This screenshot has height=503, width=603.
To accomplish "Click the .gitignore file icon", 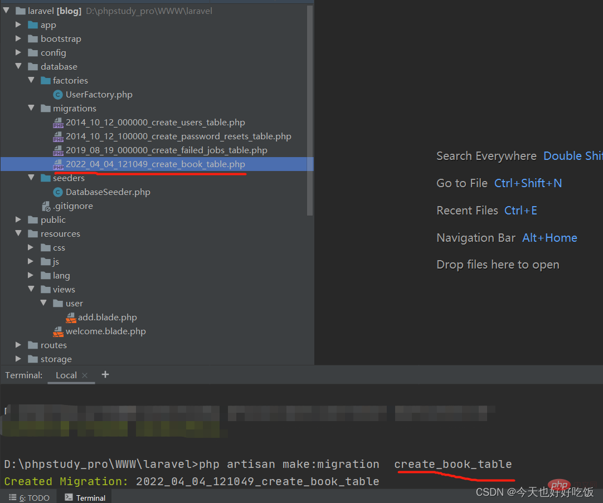I will [x=46, y=206].
